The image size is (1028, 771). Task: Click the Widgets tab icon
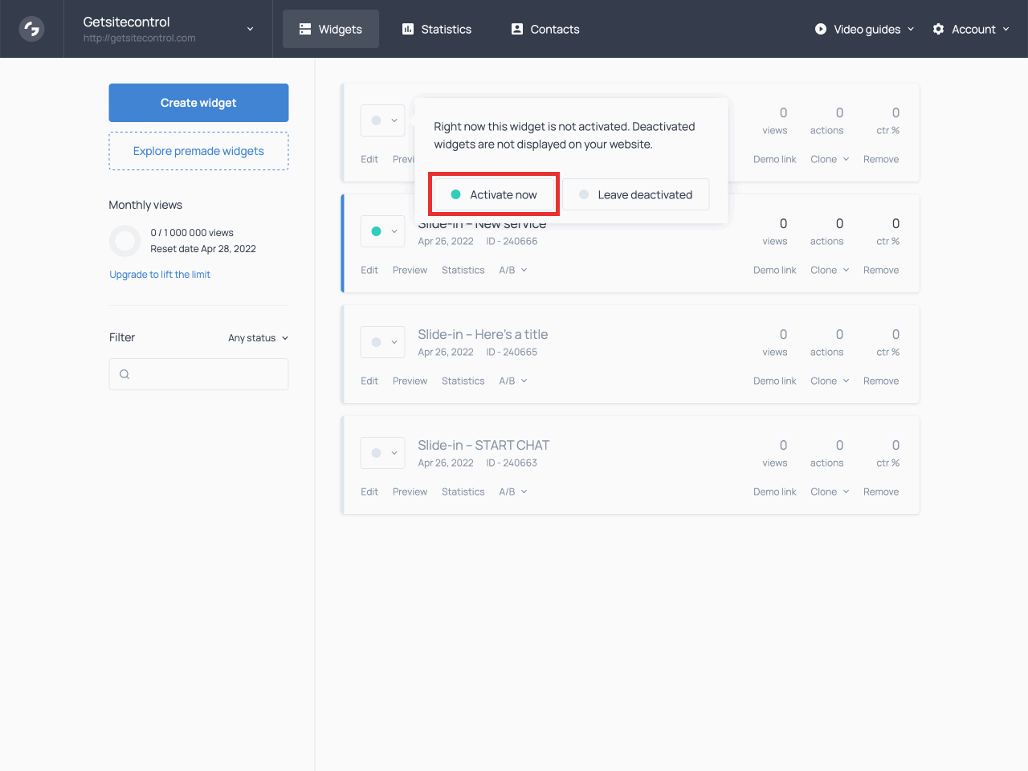click(305, 29)
